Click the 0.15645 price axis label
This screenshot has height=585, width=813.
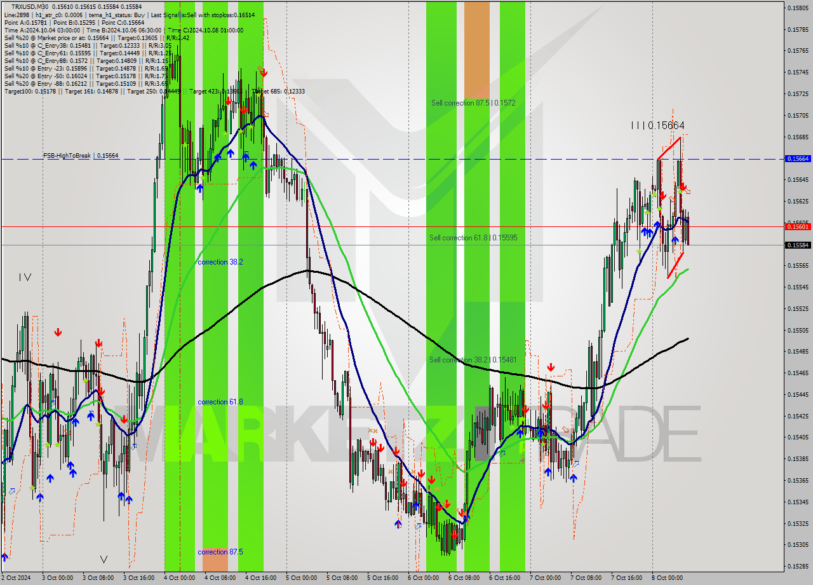coord(797,179)
